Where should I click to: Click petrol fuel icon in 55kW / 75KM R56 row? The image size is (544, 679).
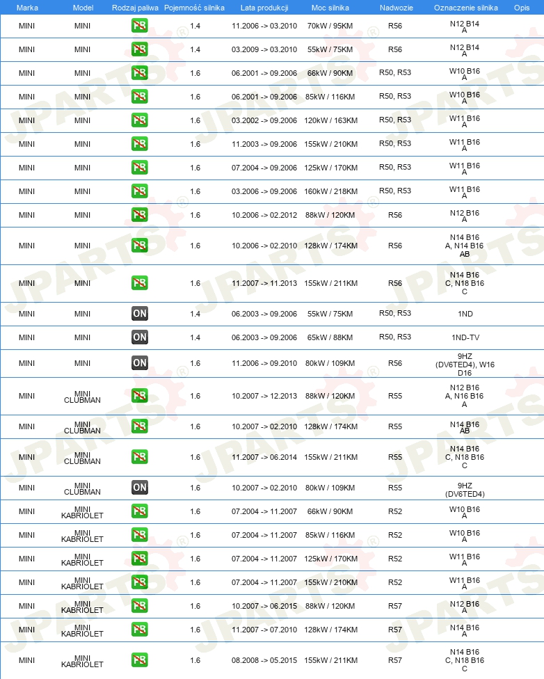coord(139,49)
